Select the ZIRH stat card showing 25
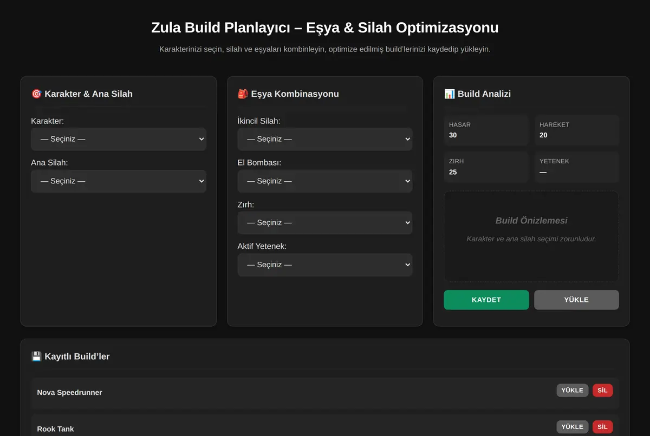This screenshot has height=436, width=650. tap(486, 167)
